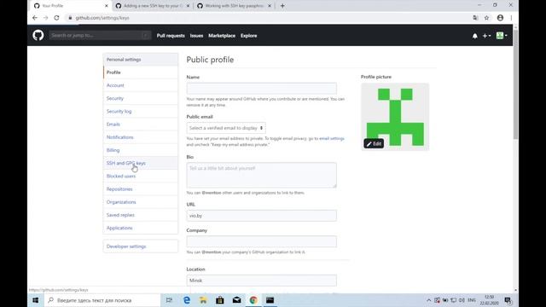The width and height of the screenshot is (546, 307).
Task: Open Organizations settings
Action: click(141, 202)
